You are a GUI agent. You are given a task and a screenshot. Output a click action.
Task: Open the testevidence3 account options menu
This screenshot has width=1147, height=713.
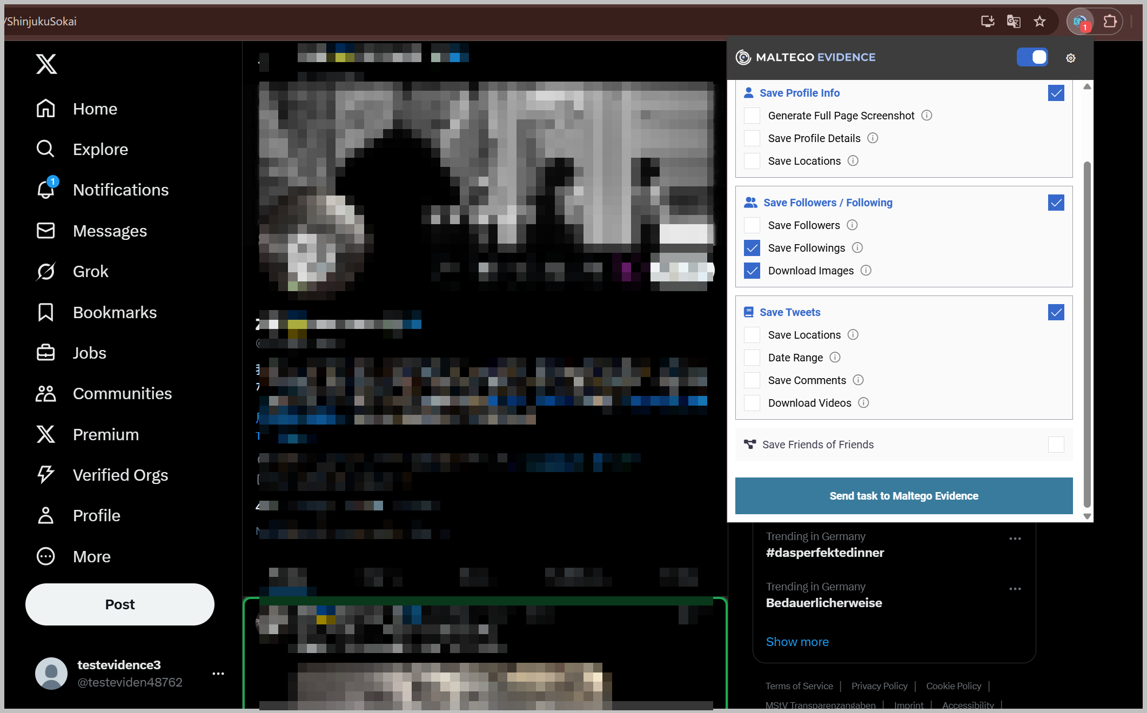[x=218, y=674]
